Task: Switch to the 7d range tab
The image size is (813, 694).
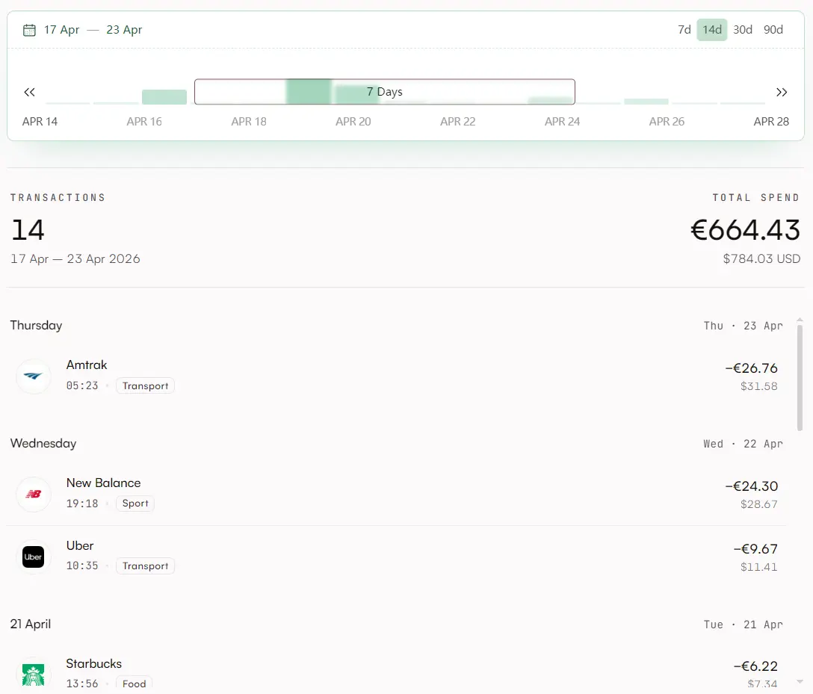Action: (x=683, y=29)
